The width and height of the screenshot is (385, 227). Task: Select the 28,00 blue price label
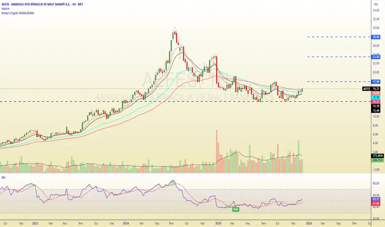click(x=376, y=37)
